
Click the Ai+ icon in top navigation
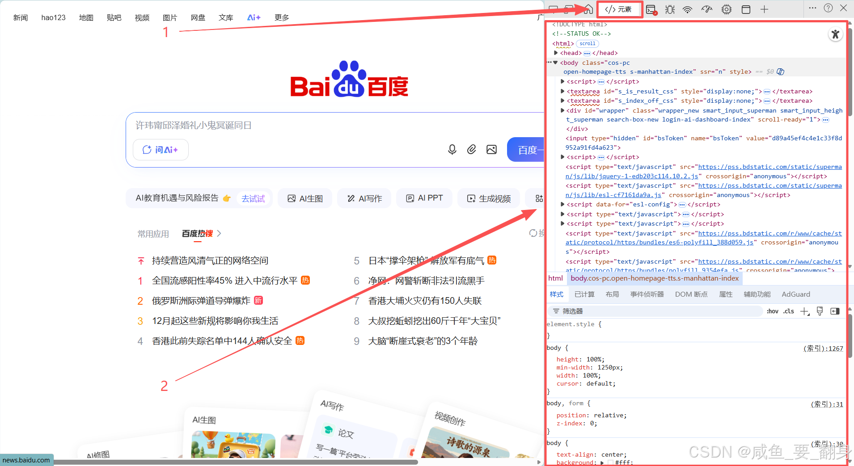254,17
